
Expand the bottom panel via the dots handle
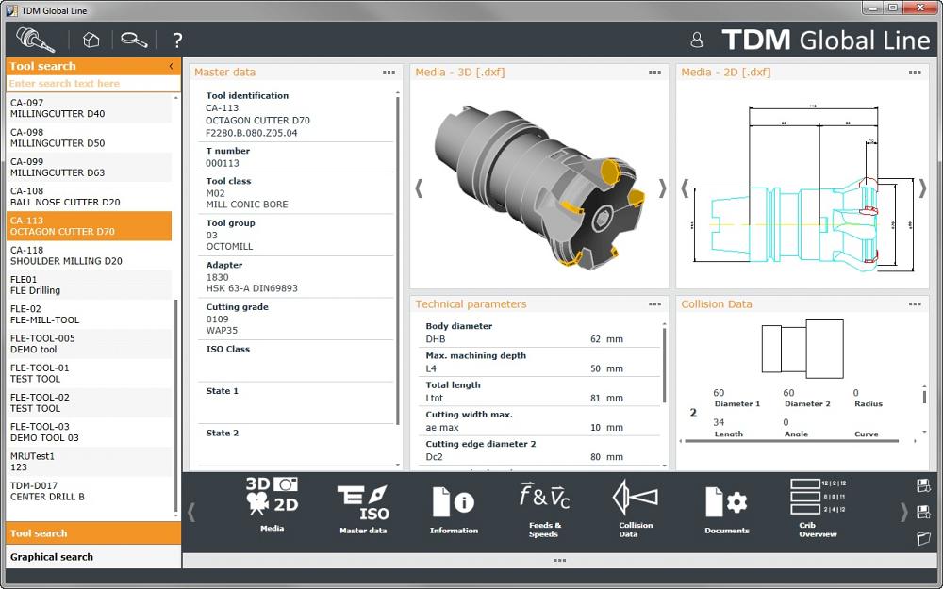pos(559,560)
